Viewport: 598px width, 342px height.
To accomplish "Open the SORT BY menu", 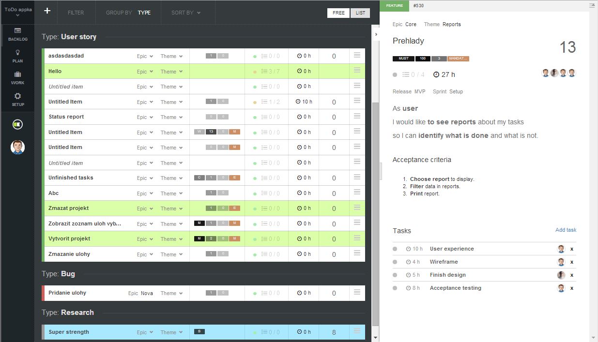I will [x=184, y=13].
